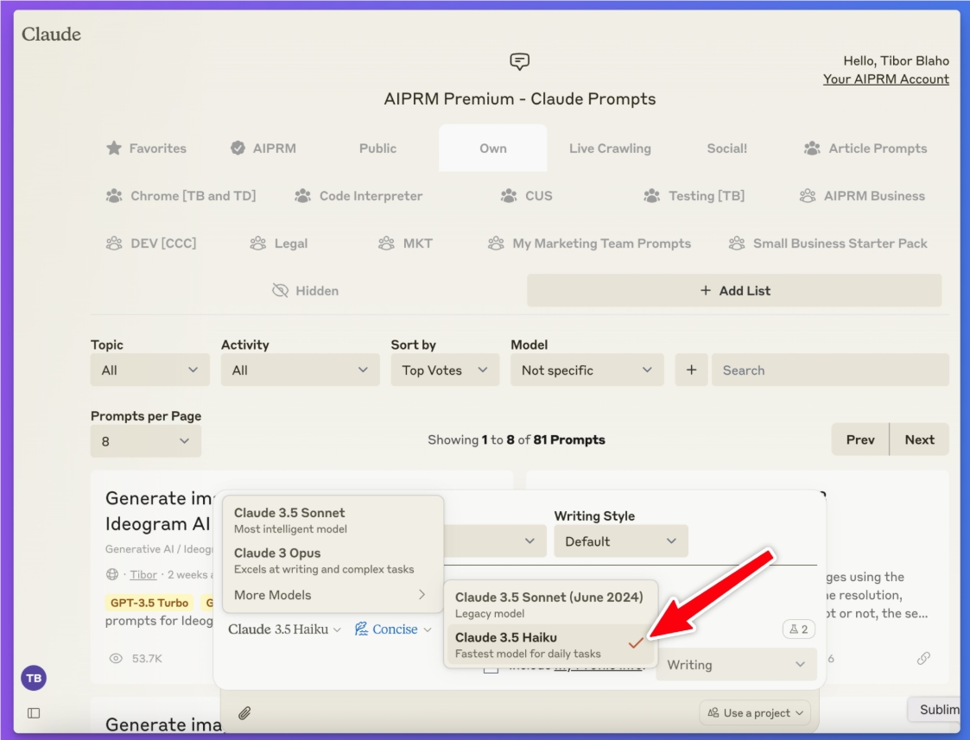Click the copy link icon on prompt card
The height and width of the screenshot is (740, 970).
923,658
